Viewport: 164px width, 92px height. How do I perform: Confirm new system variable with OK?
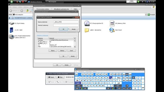64,29
